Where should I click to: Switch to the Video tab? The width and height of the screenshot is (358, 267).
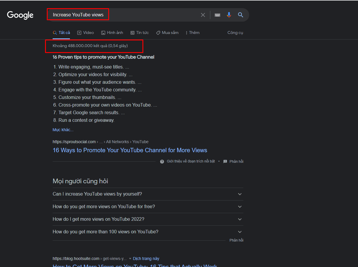coord(85,32)
